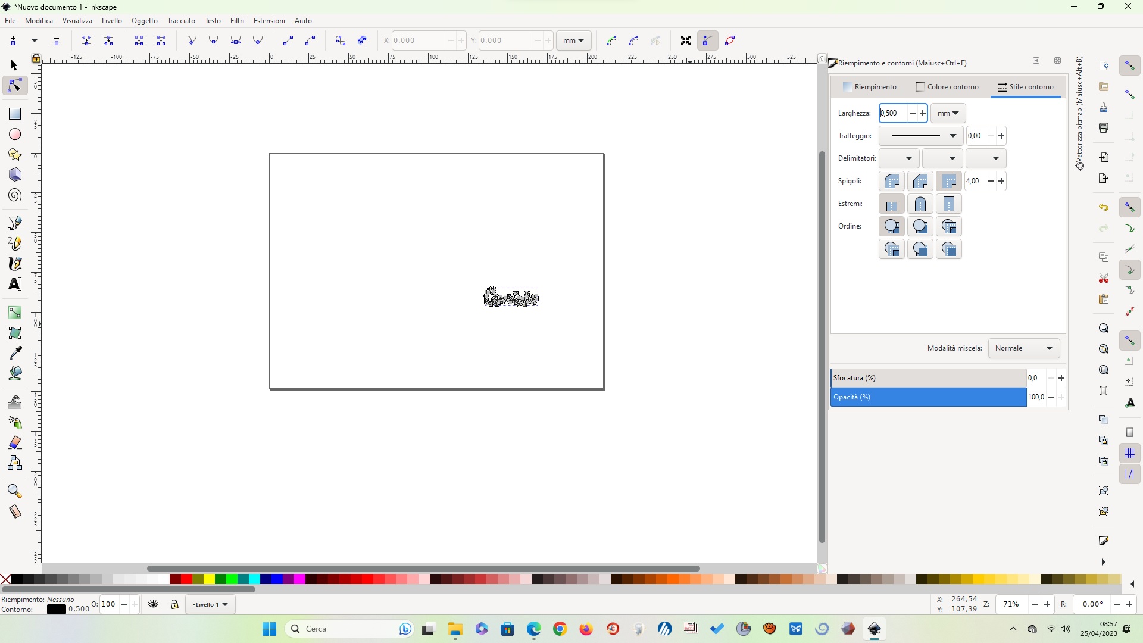The width and height of the screenshot is (1143, 643).
Task: Pick the Eyedropper color picker tool
Action: pyautogui.click(x=15, y=353)
